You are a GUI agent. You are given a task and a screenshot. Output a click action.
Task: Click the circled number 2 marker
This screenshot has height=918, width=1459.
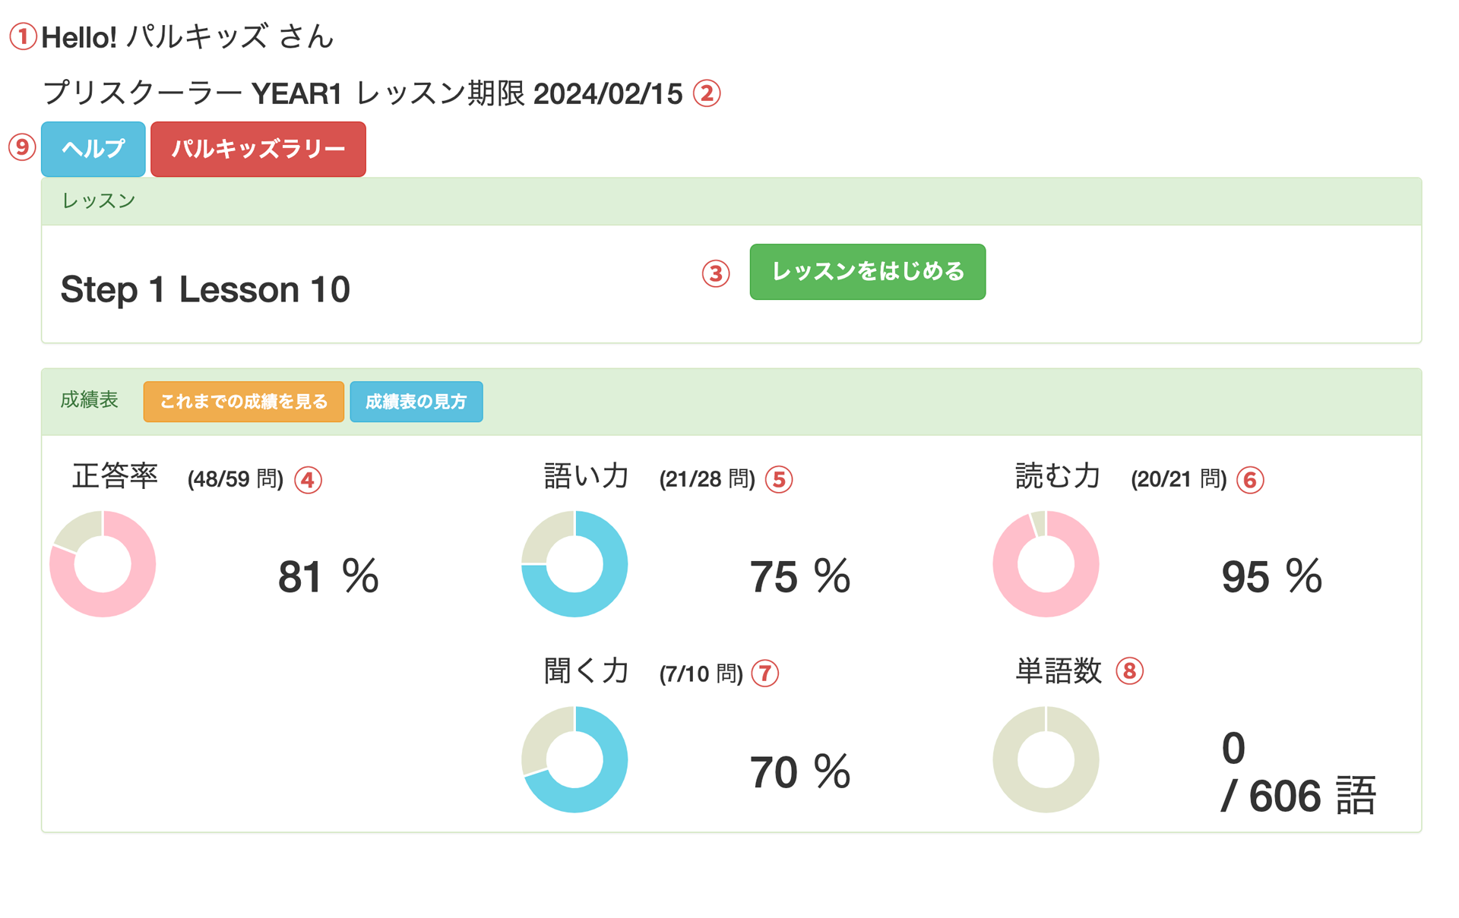[707, 94]
